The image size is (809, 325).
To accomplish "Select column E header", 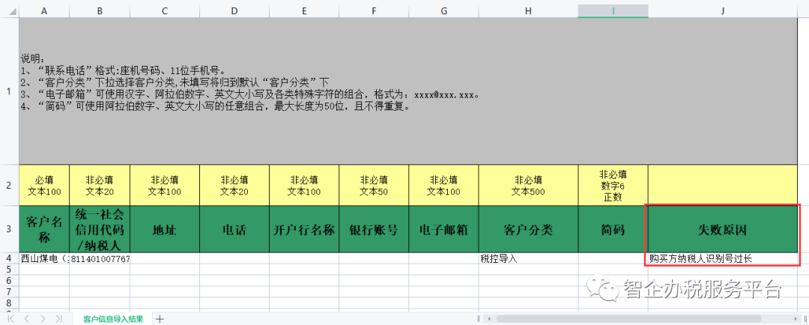I will pyautogui.click(x=304, y=10).
